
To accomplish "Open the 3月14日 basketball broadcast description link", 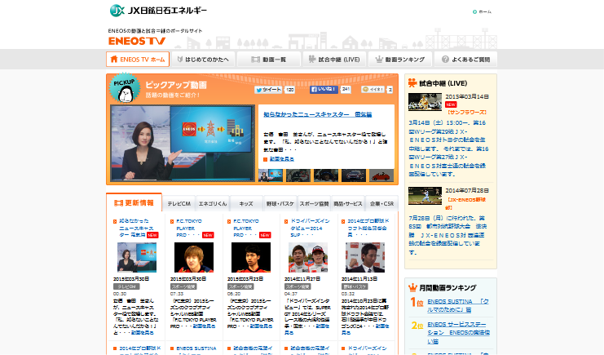I will pos(449,149).
